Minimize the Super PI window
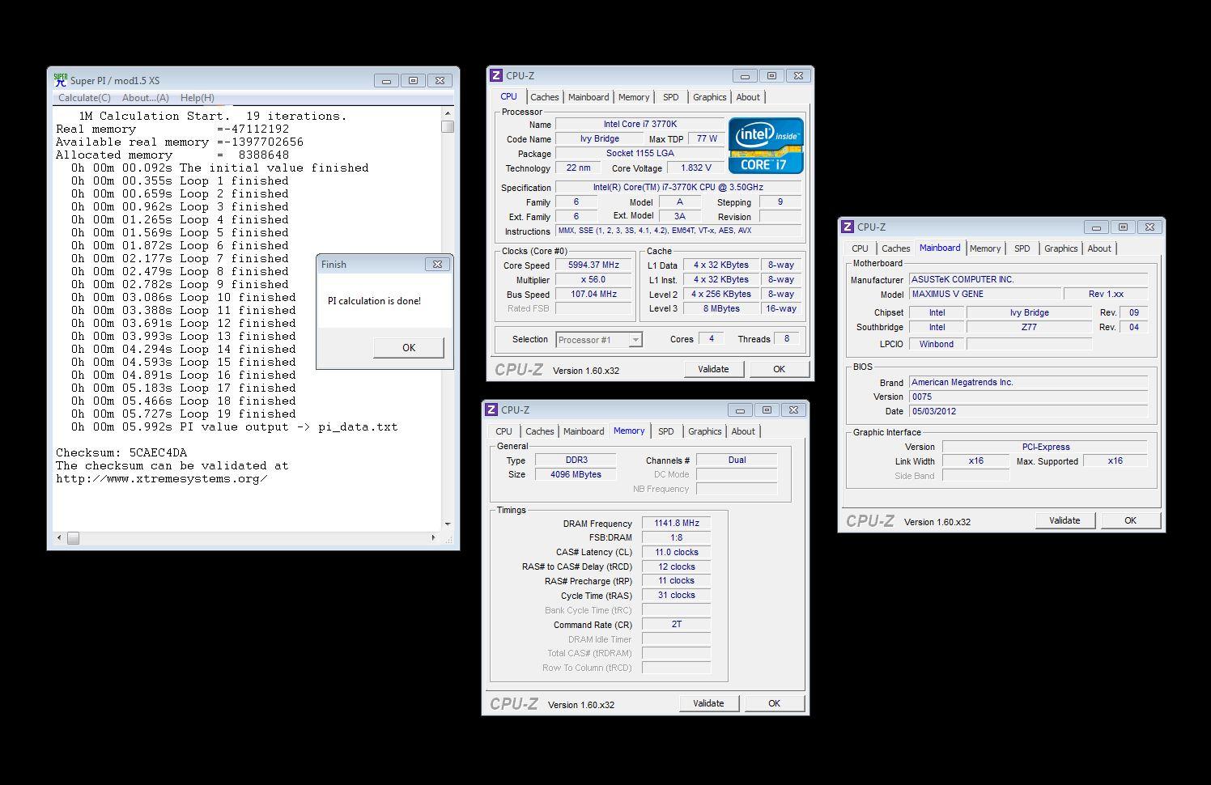The width and height of the screenshot is (1211, 785). (386, 80)
